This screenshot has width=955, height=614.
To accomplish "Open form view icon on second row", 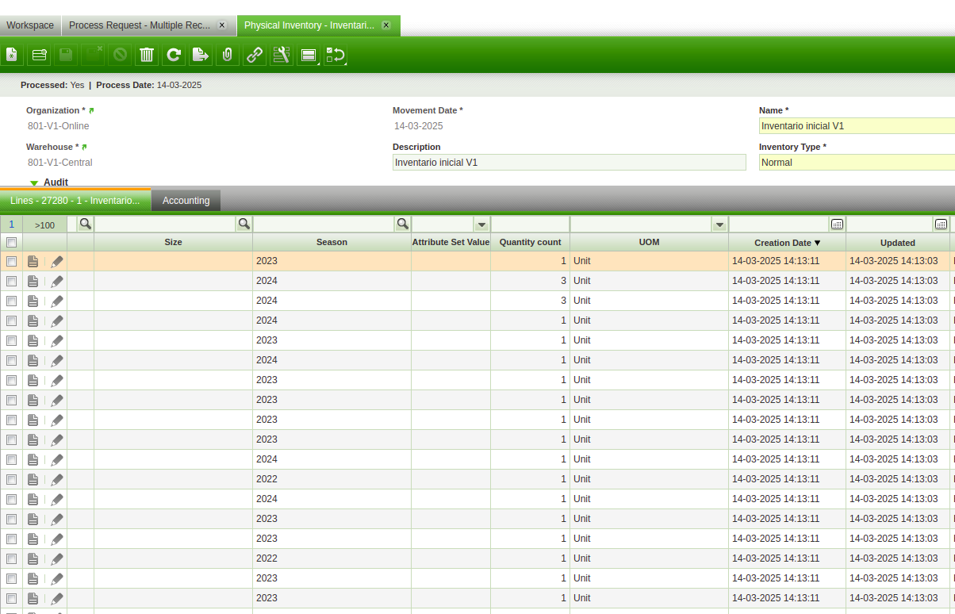I will pyautogui.click(x=33, y=281).
